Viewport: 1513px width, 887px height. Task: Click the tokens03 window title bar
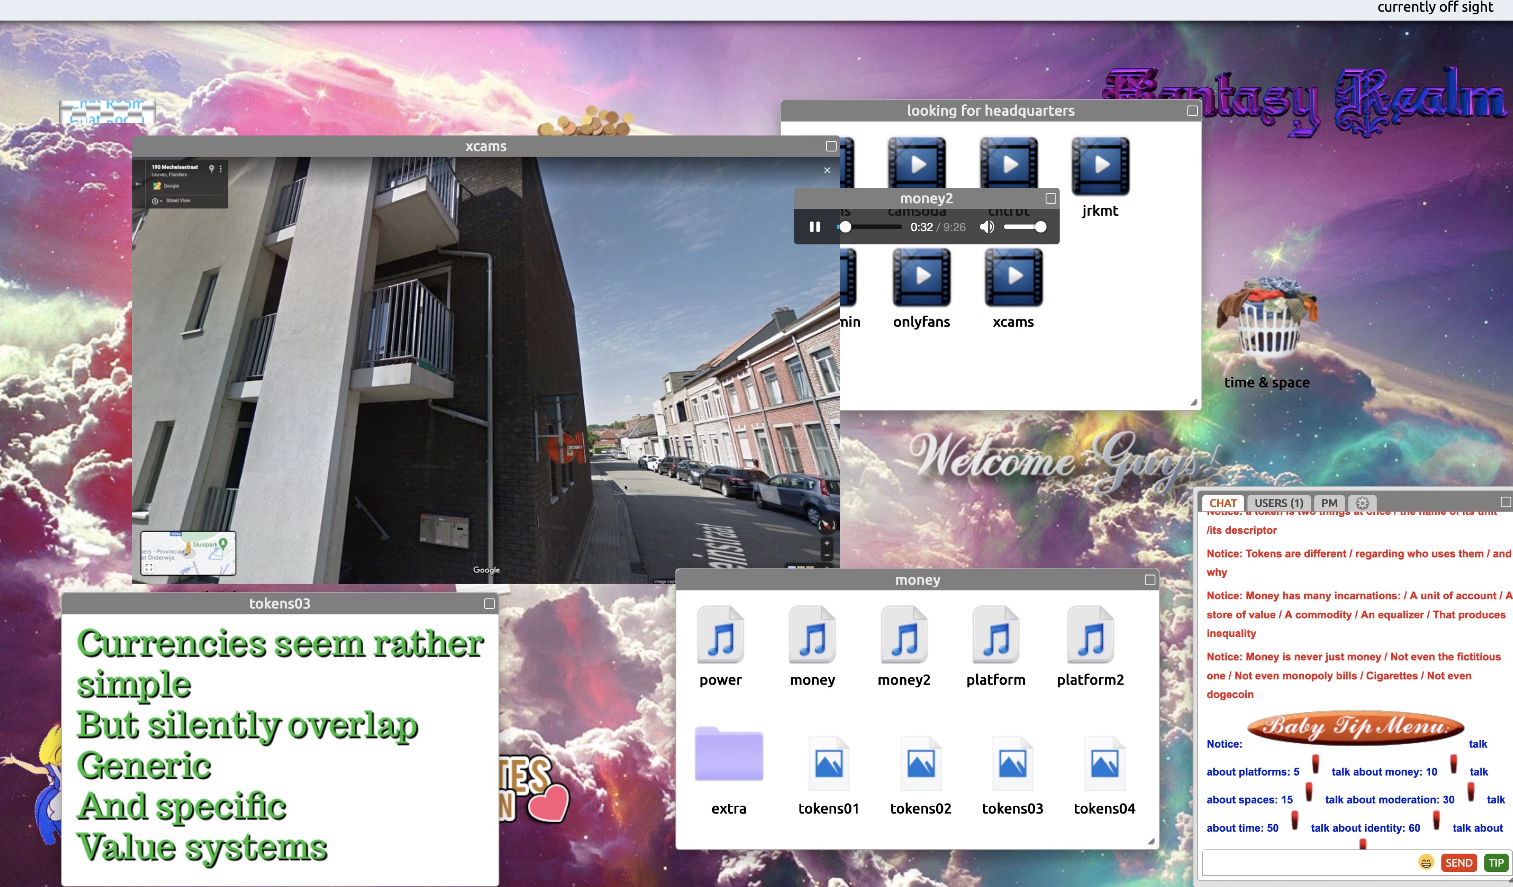point(280,603)
